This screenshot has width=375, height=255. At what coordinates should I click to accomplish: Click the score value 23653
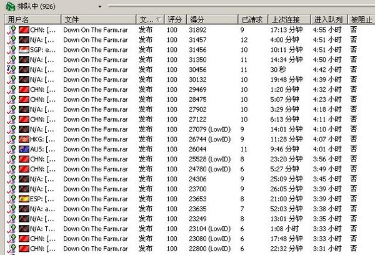[x=197, y=199]
